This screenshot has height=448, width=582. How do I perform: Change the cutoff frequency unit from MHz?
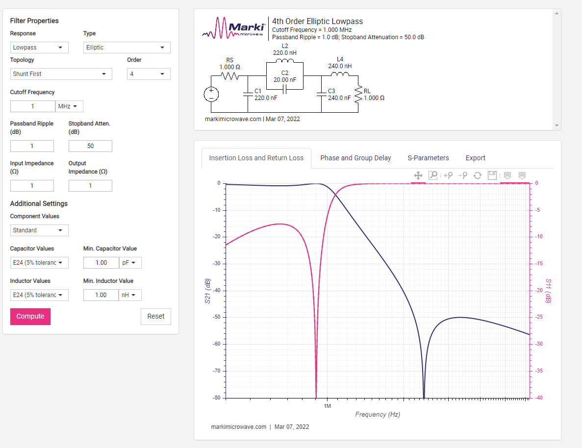69,106
